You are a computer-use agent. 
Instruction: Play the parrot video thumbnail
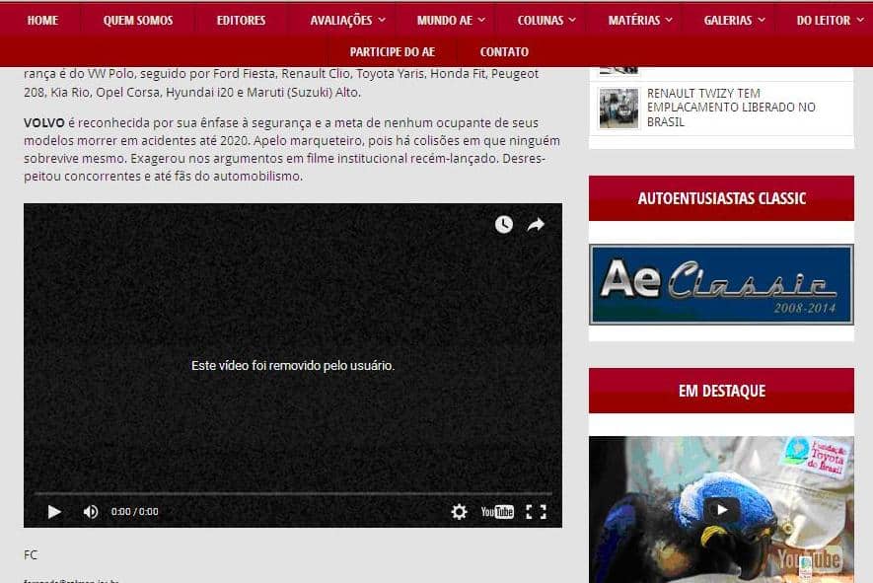[x=721, y=509]
